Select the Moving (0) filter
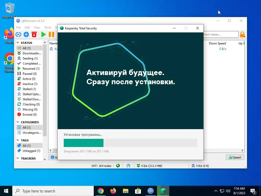 pyautogui.click(x=29, y=109)
